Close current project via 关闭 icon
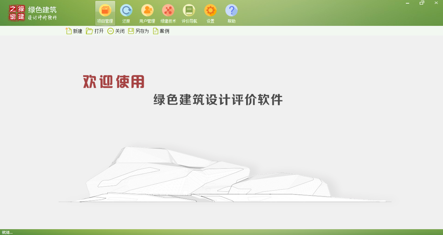The height and width of the screenshot is (235, 443). (111, 31)
